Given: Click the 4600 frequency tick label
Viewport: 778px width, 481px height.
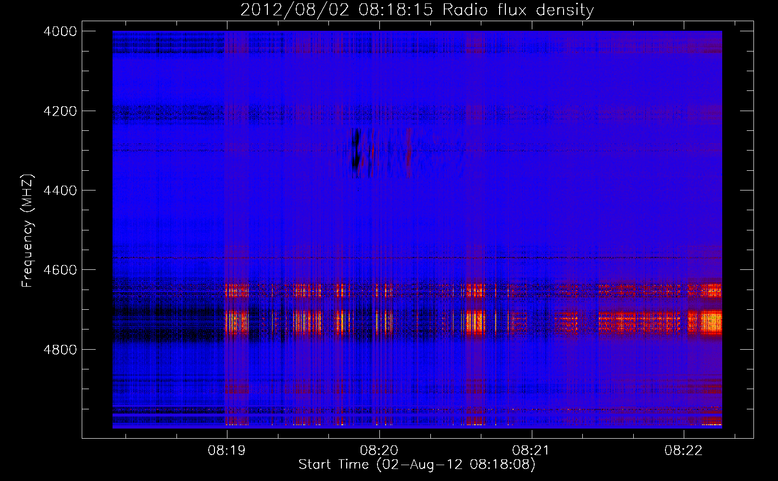Looking at the screenshot, I should tap(60, 270).
